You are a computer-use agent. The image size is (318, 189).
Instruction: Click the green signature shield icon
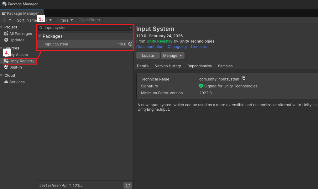(x=201, y=86)
